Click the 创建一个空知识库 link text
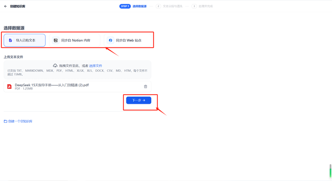Image resolution: width=332 pixels, height=181 pixels. (x=20, y=121)
